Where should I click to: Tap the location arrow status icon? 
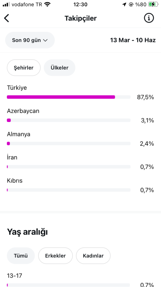pyautogui.click(x=124, y=5)
